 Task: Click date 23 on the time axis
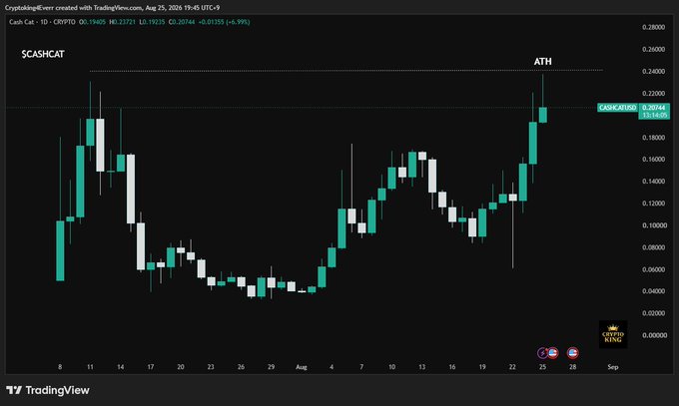click(211, 367)
